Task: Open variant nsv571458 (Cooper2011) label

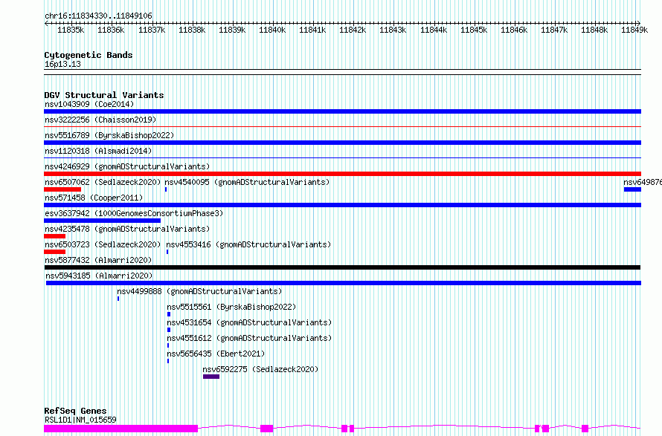Action: tap(94, 198)
